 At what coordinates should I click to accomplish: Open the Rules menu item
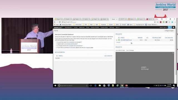[88, 27]
